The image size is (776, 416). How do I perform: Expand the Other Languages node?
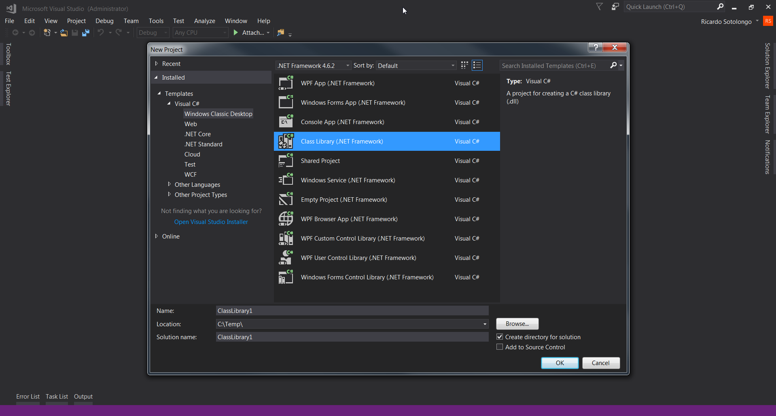(x=169, y=184)
